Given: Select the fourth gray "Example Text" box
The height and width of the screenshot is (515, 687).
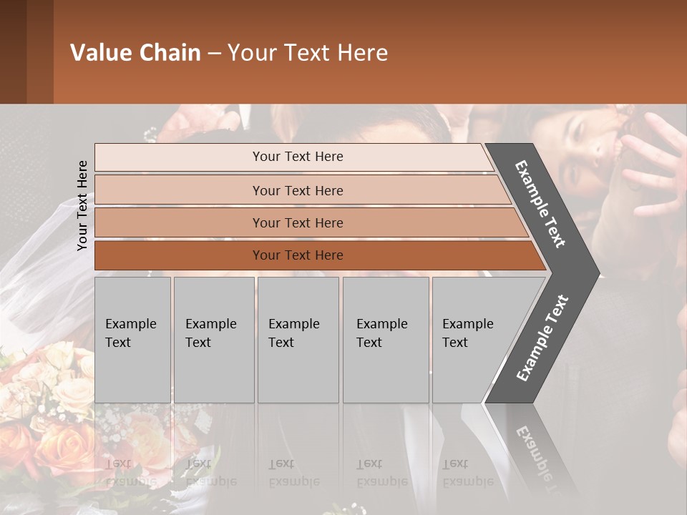Looking at the screenshot, I should pos(385,339).
